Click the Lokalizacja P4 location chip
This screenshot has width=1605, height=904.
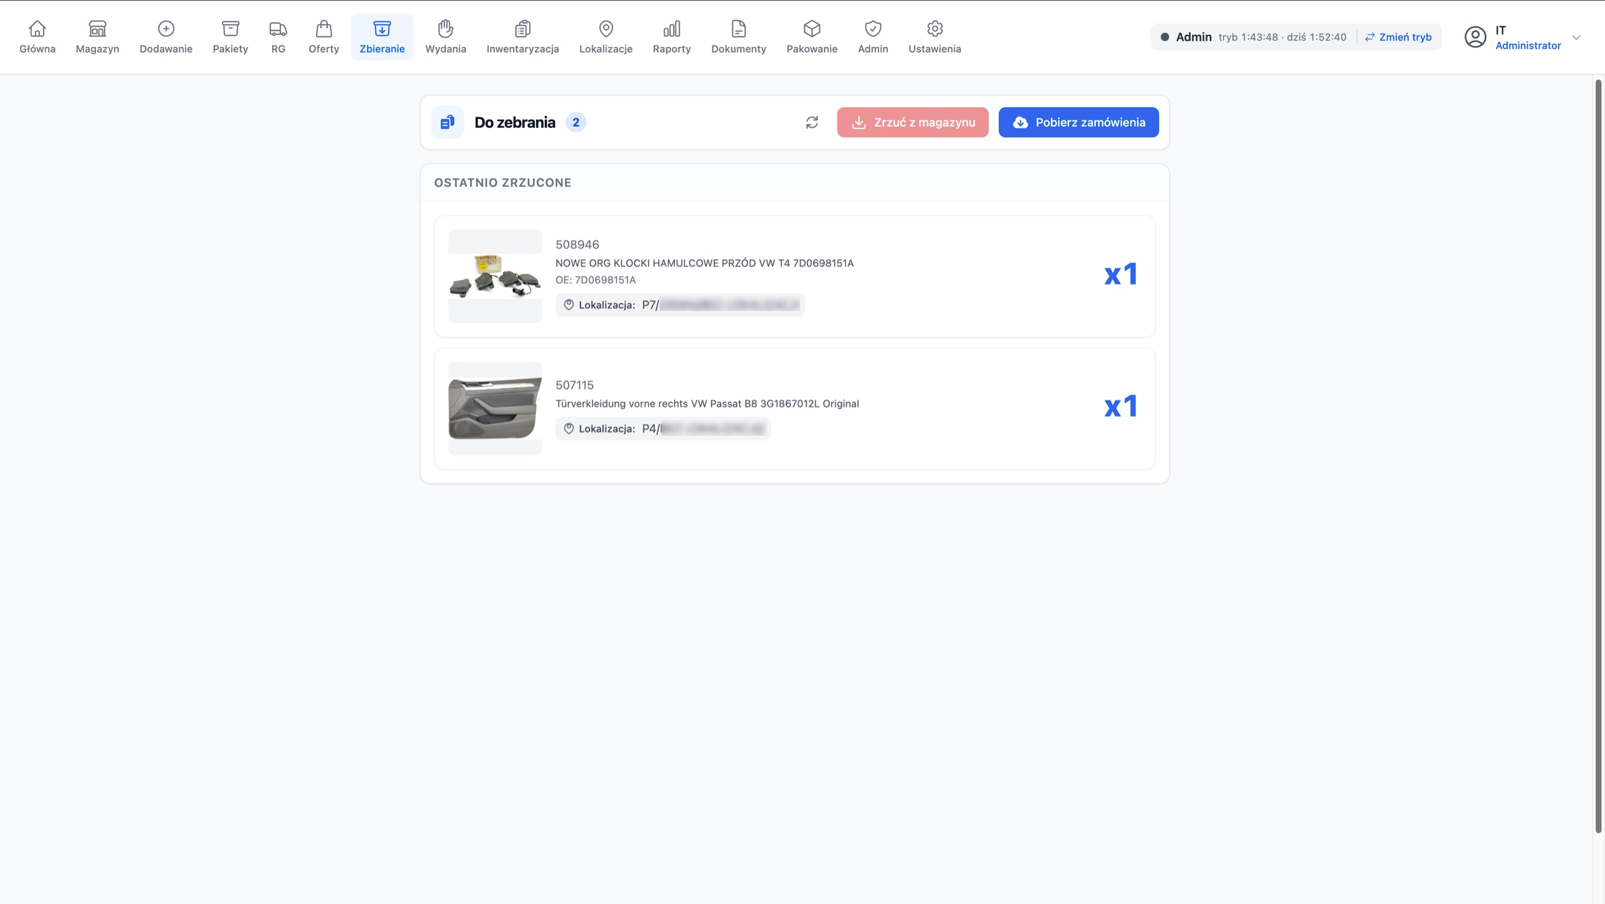tap(663, 429)
